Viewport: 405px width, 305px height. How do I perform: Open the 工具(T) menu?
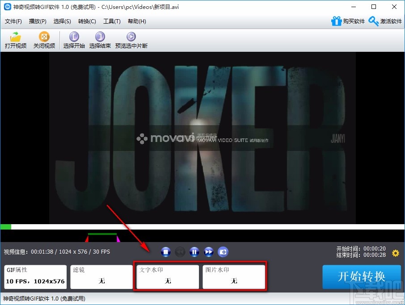(x=112, y=21)
